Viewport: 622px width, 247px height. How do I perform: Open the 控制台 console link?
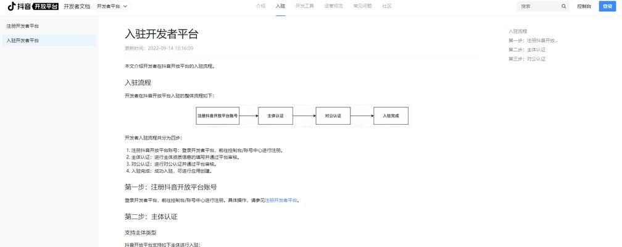pyautogui.click(x=584, y=6)
